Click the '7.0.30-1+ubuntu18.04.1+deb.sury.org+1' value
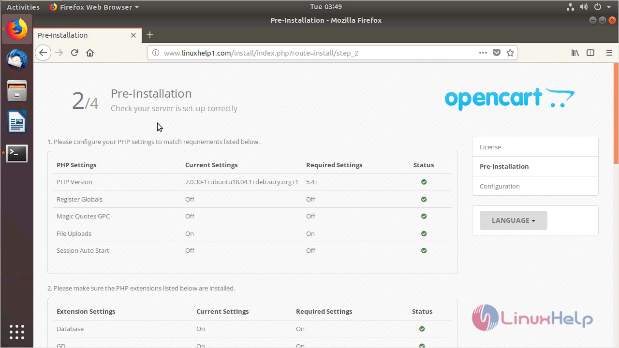The image size is (619, 348). point(242,182)
